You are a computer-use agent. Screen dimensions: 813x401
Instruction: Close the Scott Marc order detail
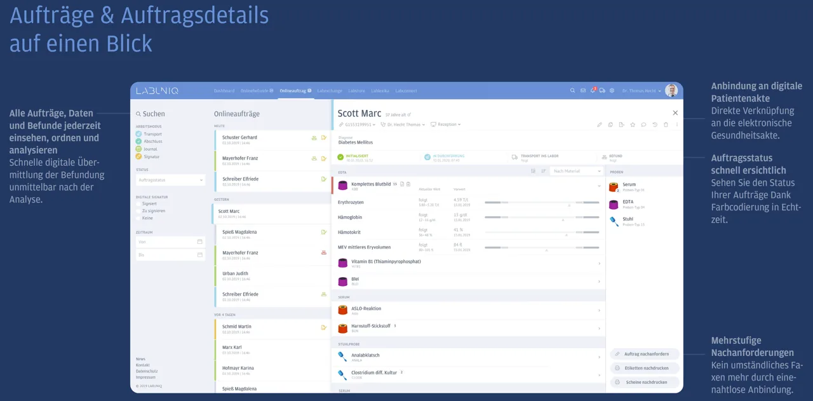[675, 113]
